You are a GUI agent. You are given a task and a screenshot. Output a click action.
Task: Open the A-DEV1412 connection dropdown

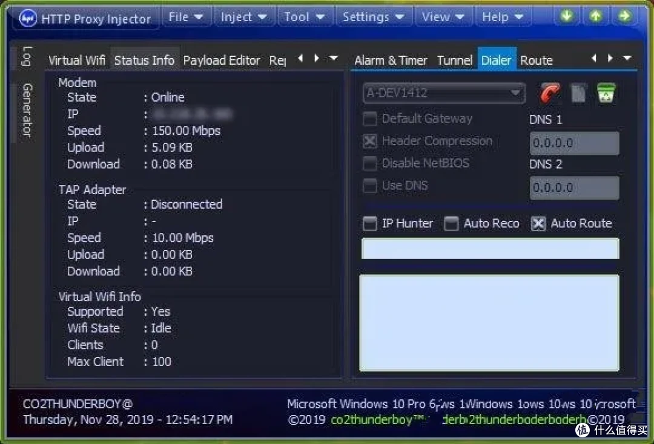444,93
